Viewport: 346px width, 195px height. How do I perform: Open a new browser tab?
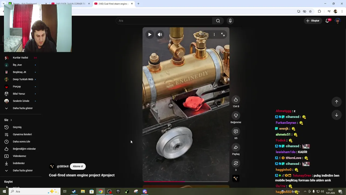pyautogui.click(x=138, y=4)
